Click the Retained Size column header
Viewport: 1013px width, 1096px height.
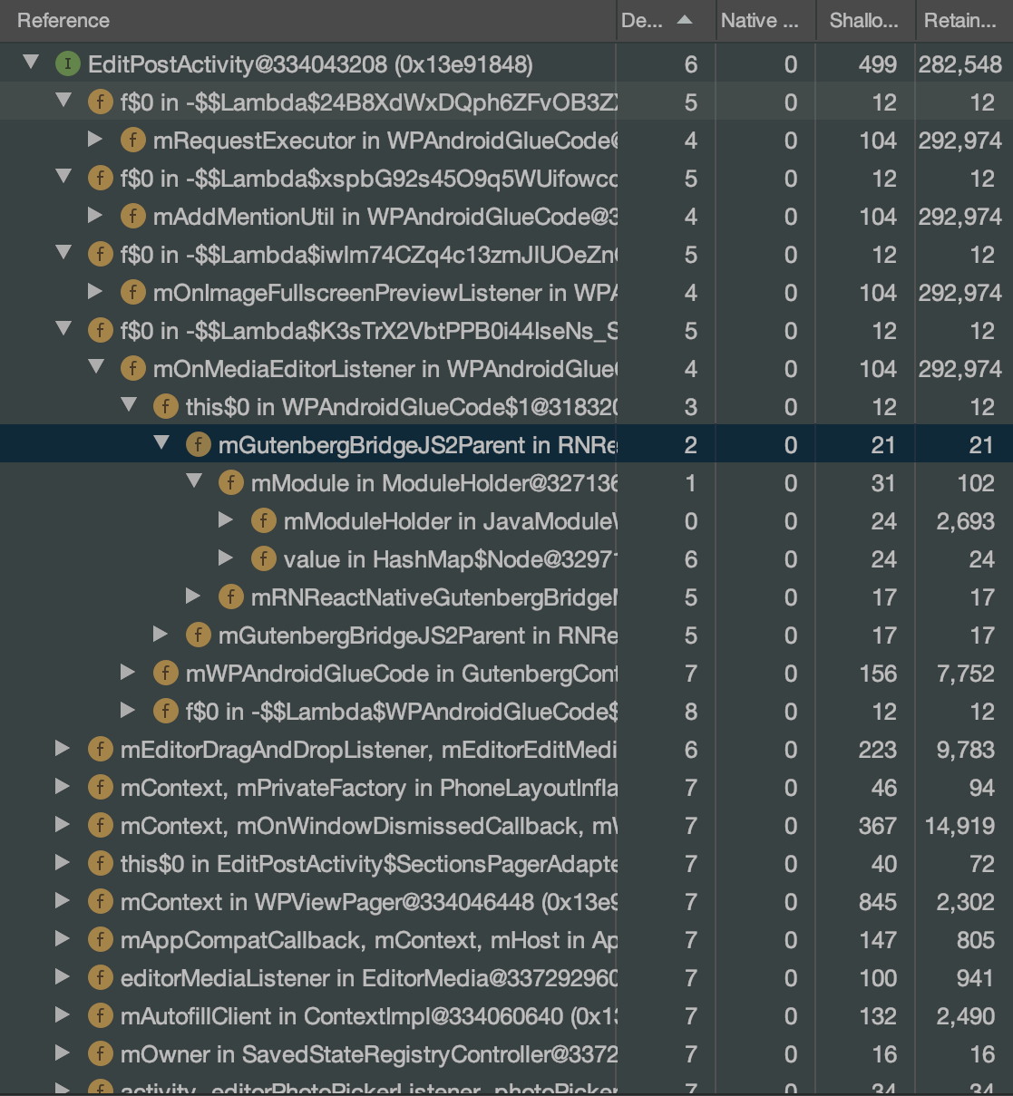tap(963, 21)
